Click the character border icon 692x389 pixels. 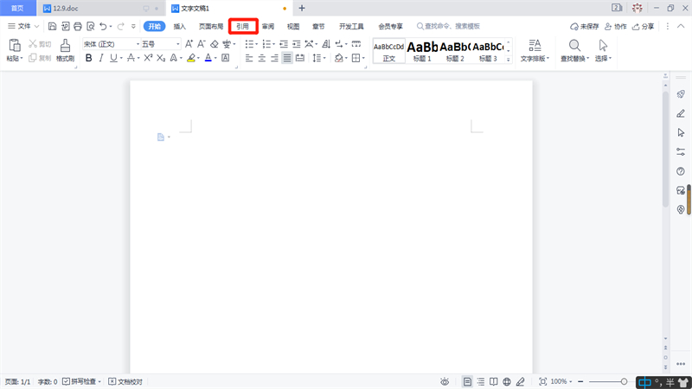[226, 58]
